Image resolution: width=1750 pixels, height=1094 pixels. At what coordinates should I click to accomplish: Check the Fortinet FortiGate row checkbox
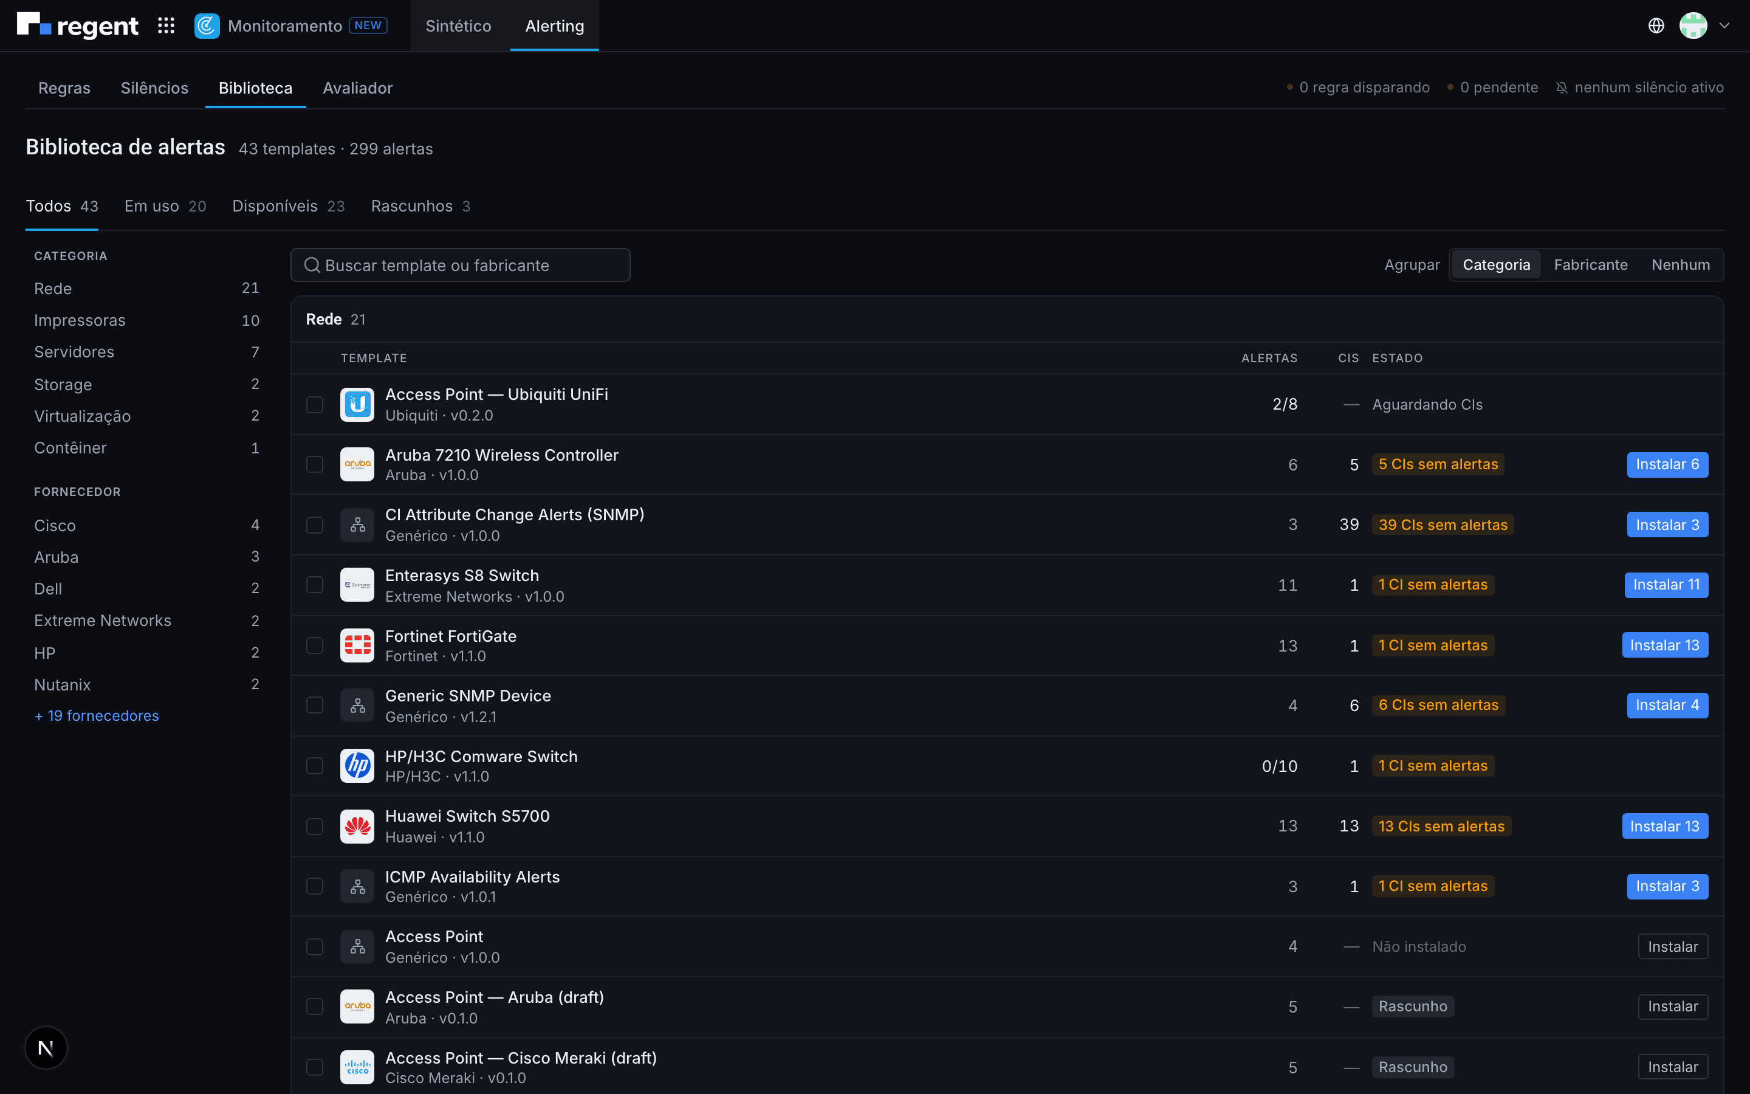315,645
